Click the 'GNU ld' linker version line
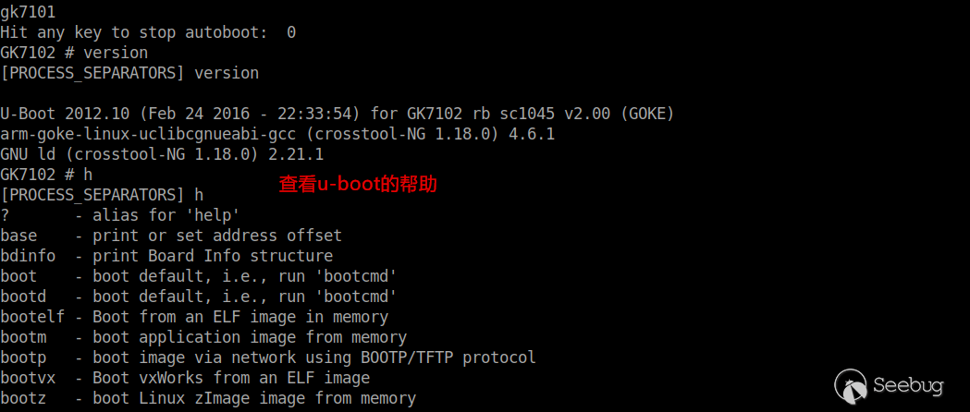Viewport: 970px width, 412px height. (162, 153)
